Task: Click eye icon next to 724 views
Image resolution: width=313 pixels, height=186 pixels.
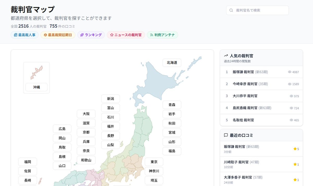Action: pos(291,108)
